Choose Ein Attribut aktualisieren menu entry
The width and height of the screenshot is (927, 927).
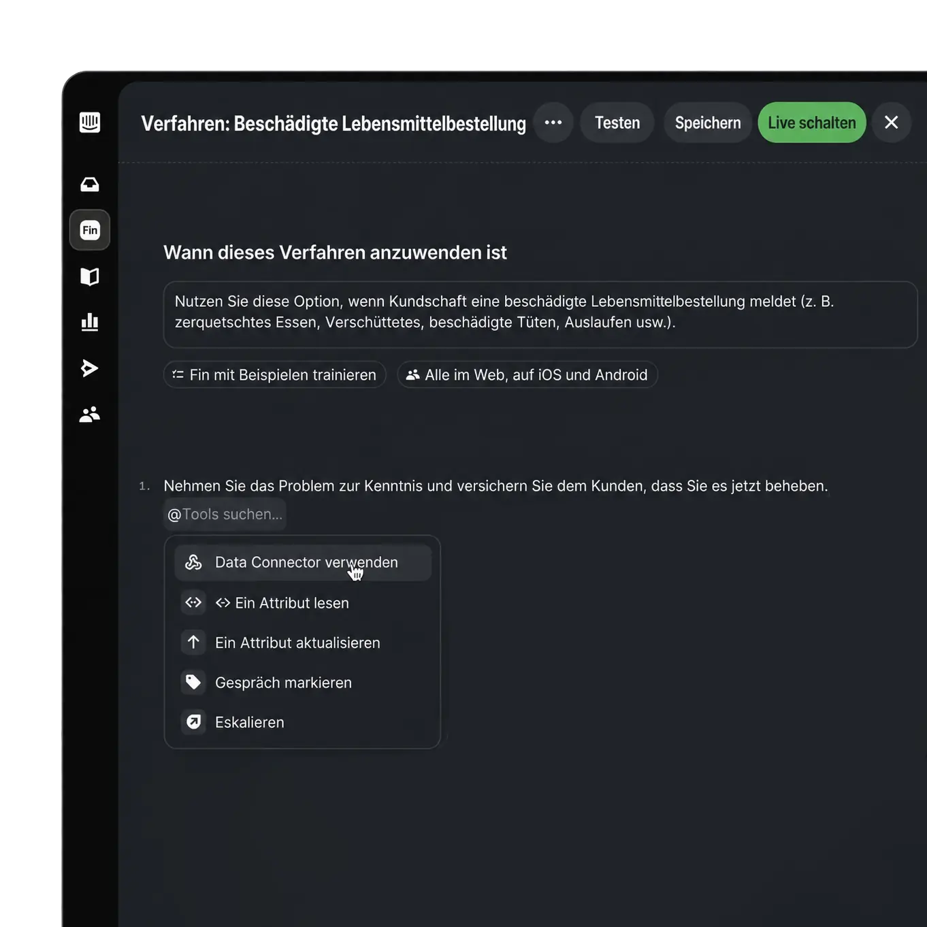pyautogui.click(x=303, y=643)
